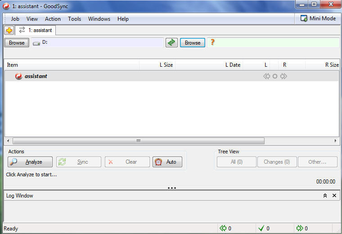The image size is (342, 234).
Task: Click the green checkmark count in status bar
Action: point(264,229)
